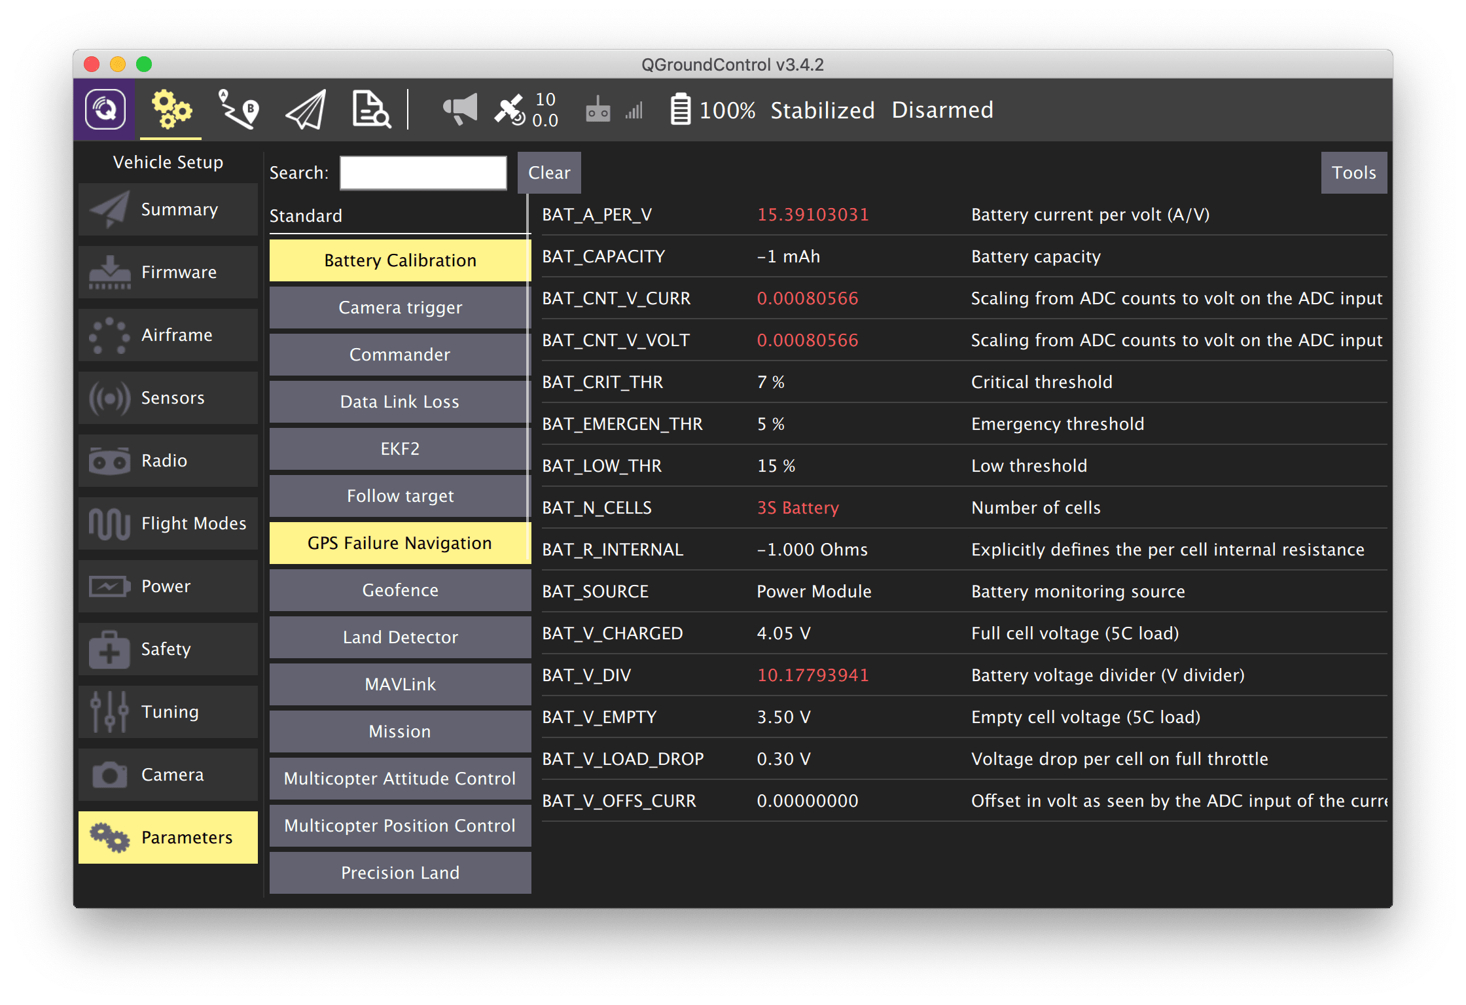Viewport: 1466px width, 1005px height.
Task: Edit BAT_CNT_V_VOLT parameter row
Action: pyautogui.click(x=964, y=340)
